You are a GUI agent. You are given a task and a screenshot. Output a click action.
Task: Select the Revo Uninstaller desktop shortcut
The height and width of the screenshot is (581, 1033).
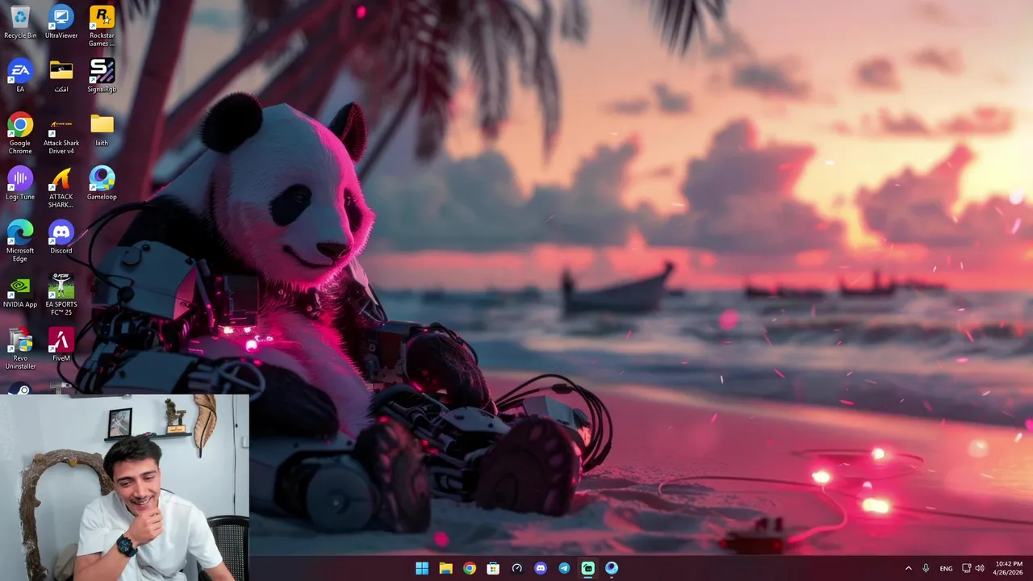pos(20,349)
